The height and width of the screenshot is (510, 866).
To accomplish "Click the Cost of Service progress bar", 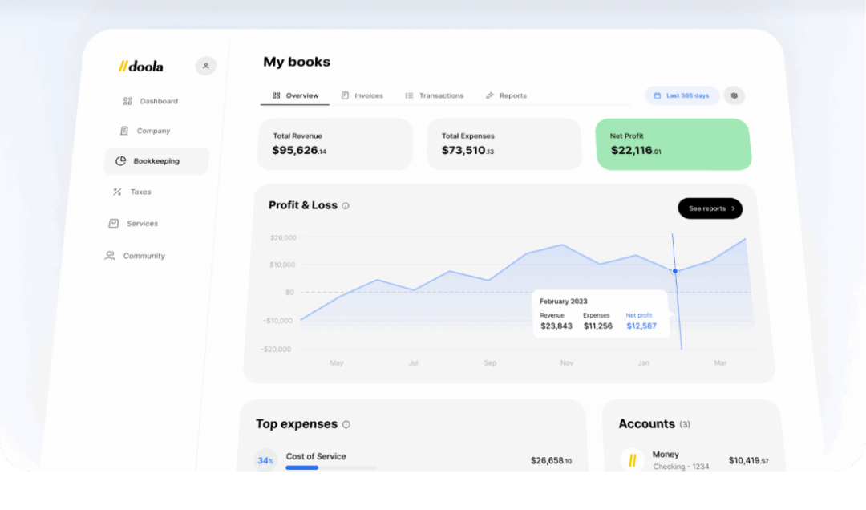I will (x=331, y=468).
